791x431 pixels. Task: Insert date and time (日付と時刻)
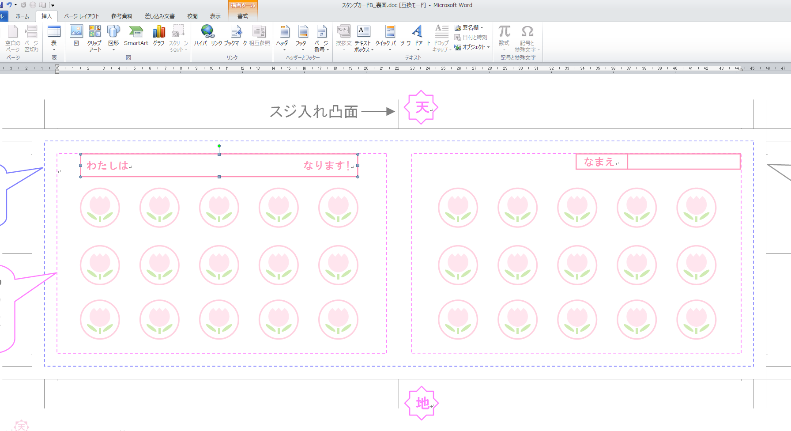pos(472,37)
